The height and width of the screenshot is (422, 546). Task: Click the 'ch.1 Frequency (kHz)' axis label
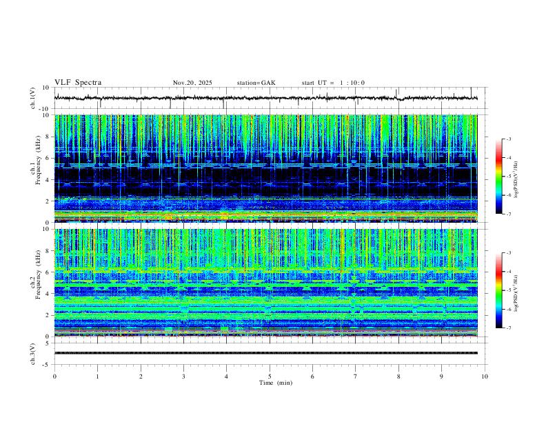[36, 160]
